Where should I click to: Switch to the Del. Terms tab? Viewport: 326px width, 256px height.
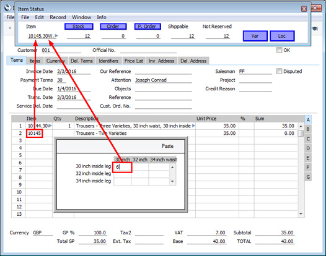point(82,61)
